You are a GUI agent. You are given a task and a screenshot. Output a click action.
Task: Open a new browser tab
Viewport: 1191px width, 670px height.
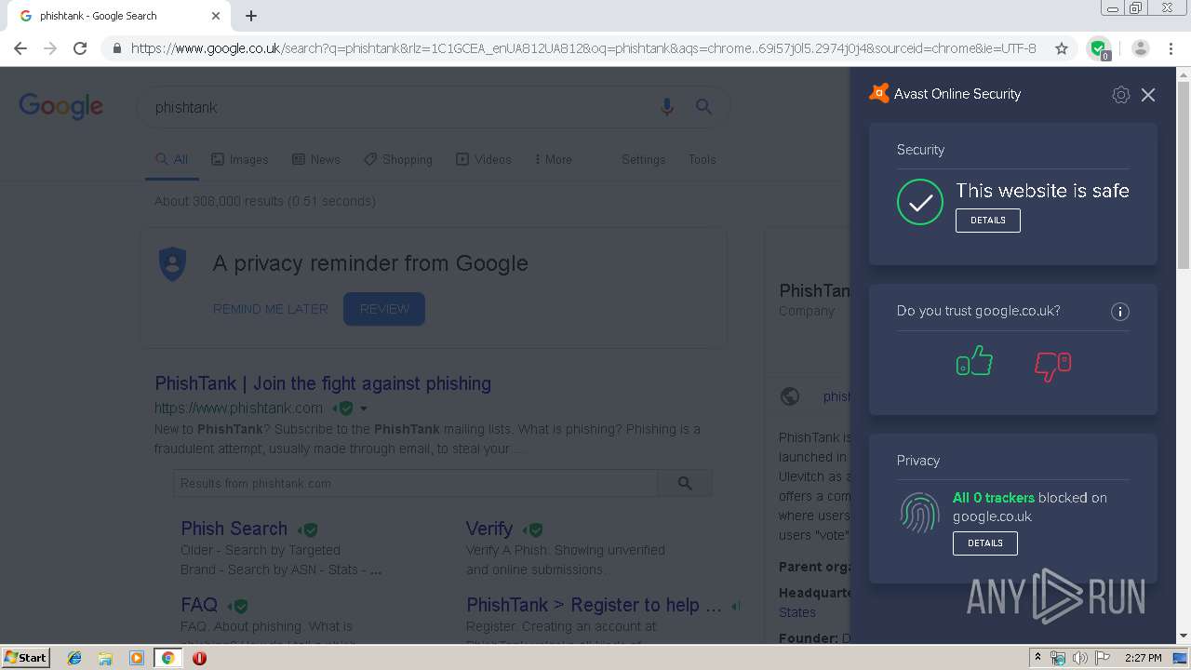[251, 16]
